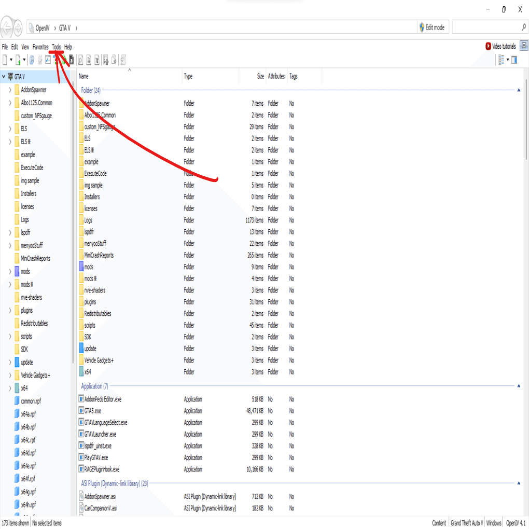The image size is (529, 529).
Task: Expand AddonSpawner in the tree
Action: pyautogui.click(x=10, y=90)
